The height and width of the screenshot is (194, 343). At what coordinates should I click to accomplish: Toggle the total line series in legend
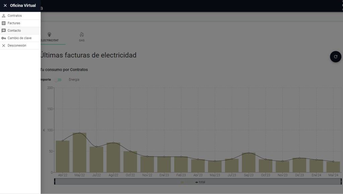200,182
